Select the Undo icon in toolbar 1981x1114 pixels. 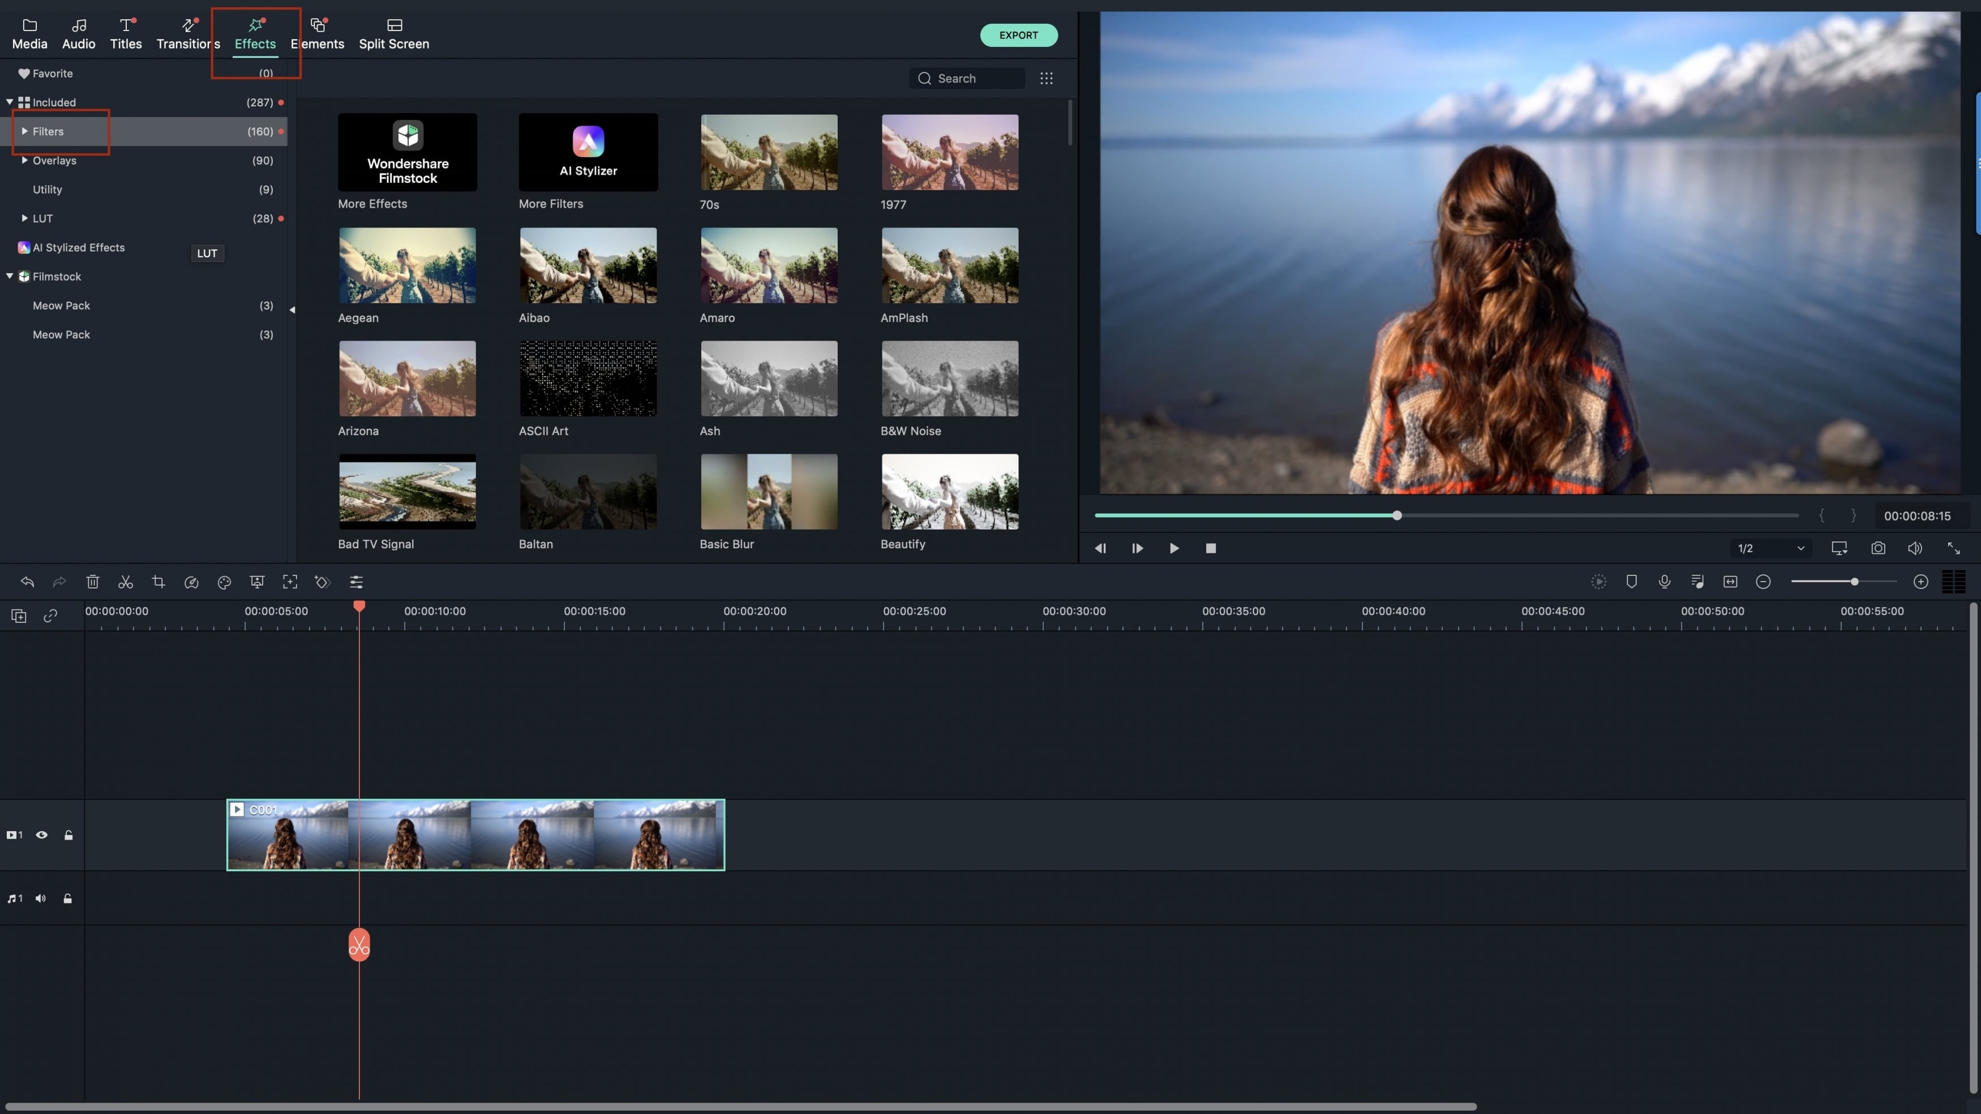[27, 582]
